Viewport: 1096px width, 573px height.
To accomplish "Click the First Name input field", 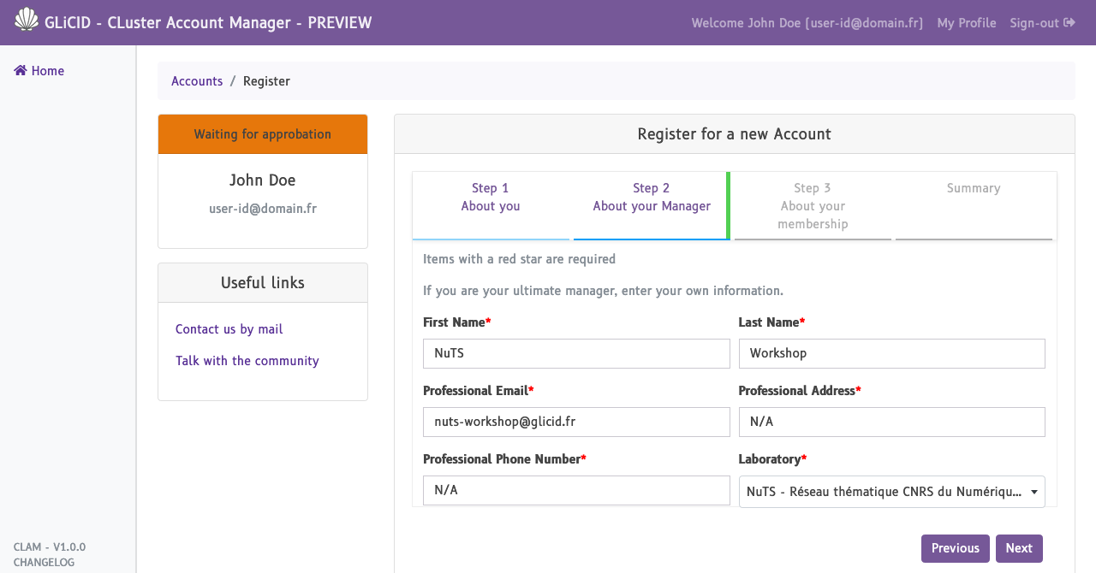I will 576,353.
